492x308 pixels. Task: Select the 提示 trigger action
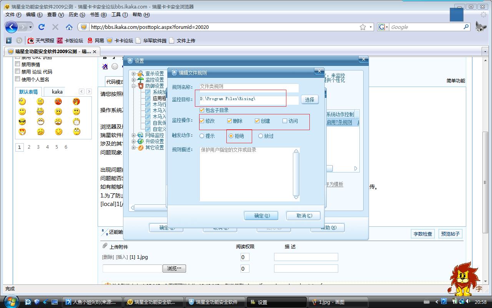[202, 136]
